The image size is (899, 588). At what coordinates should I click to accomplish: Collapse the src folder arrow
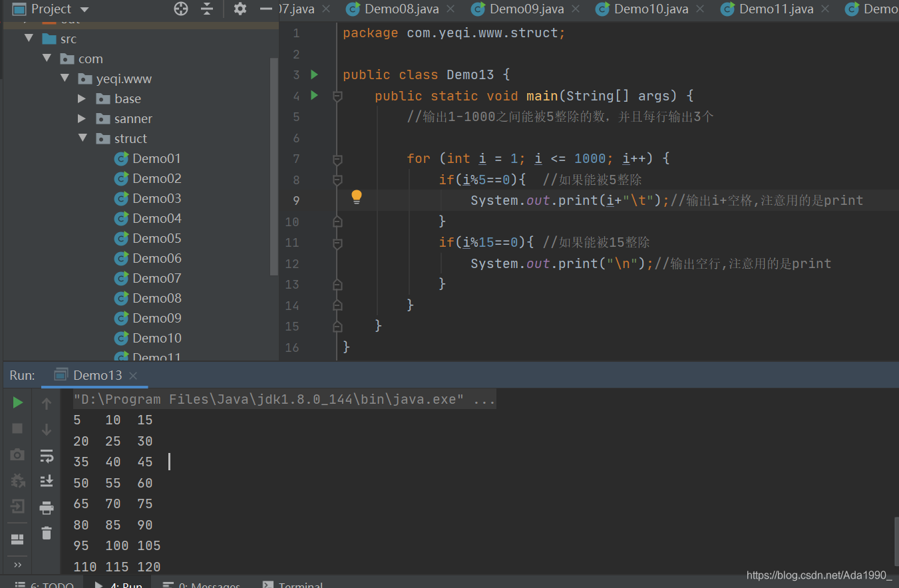pyautogui.click(x=29, y=39)
